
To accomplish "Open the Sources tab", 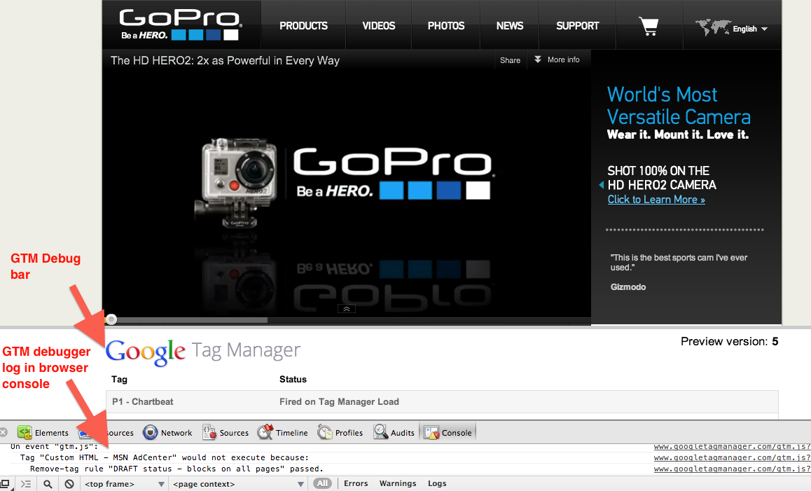I will (226, 433).
